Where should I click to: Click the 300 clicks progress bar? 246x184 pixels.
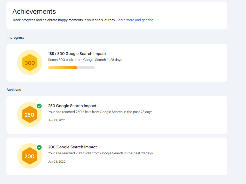pyautogui.click(x=71, y=68)
